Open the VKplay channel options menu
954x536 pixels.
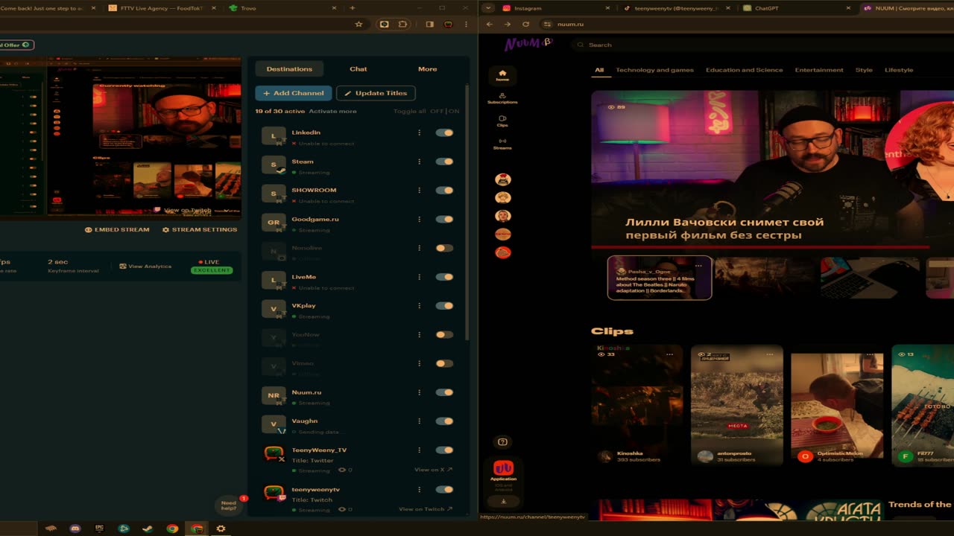pyautogui.click(x=420, y=306)
